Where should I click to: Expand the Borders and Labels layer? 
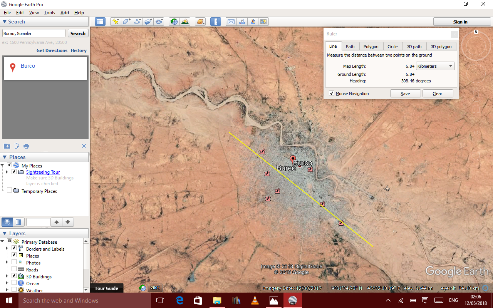[7, 249]
